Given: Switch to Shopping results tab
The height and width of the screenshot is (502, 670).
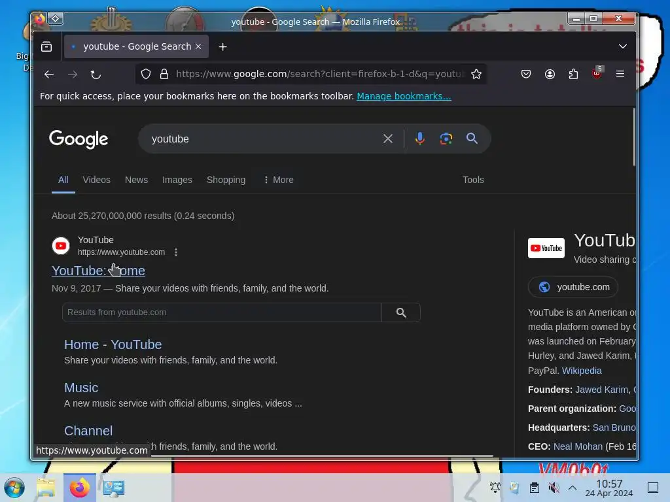Looking at the screenshot, I should (226, 180).
